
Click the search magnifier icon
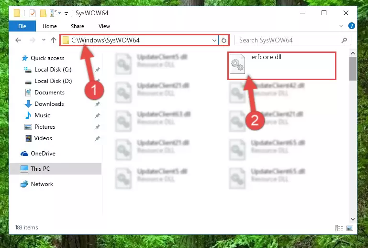(344, 40)
